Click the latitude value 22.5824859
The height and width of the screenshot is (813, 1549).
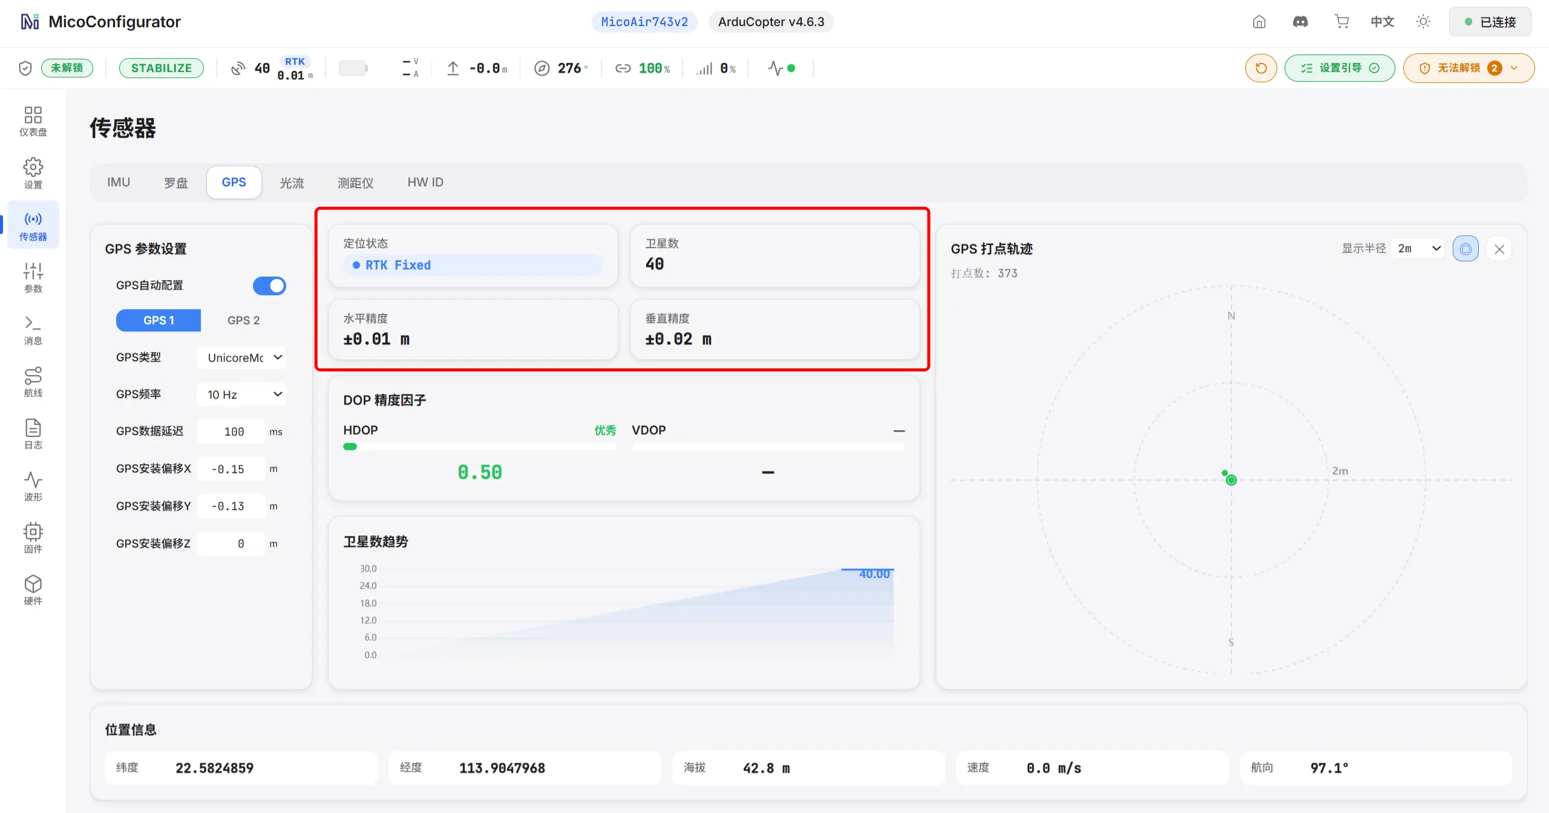click(214, 768)
